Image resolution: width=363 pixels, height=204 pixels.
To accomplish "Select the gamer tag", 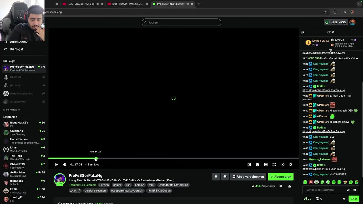I will tap(117, 185).
